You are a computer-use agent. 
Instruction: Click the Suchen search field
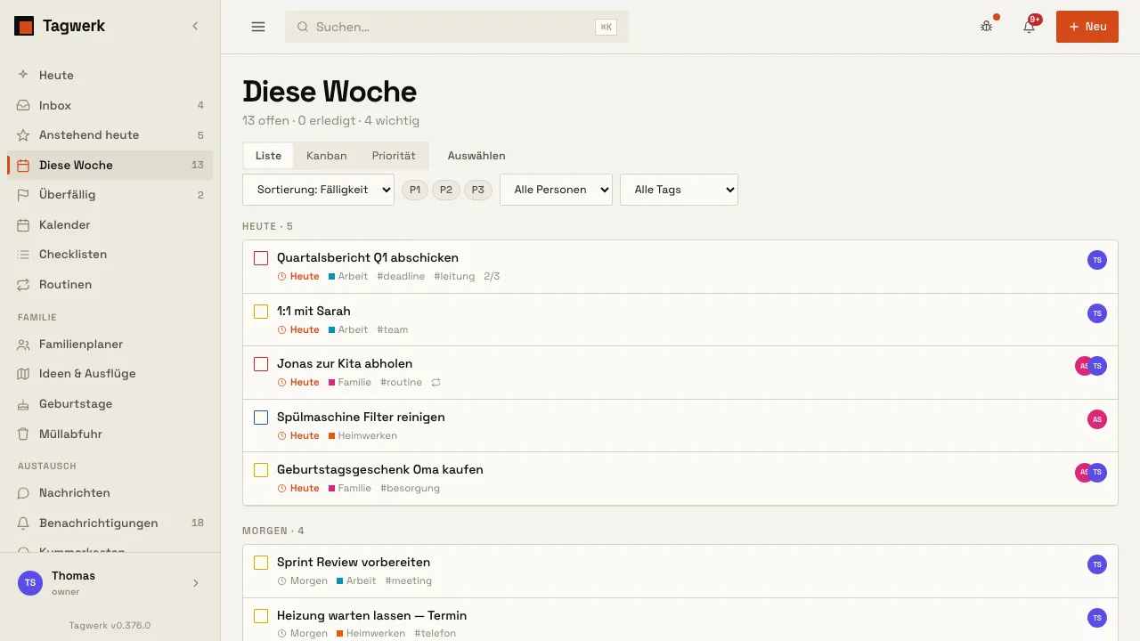[x=457, y=27]
